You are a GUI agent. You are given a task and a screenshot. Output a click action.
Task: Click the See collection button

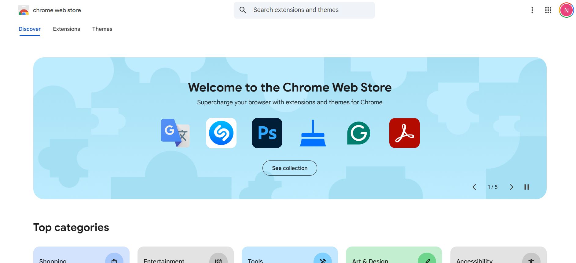(x=290, y=168)
